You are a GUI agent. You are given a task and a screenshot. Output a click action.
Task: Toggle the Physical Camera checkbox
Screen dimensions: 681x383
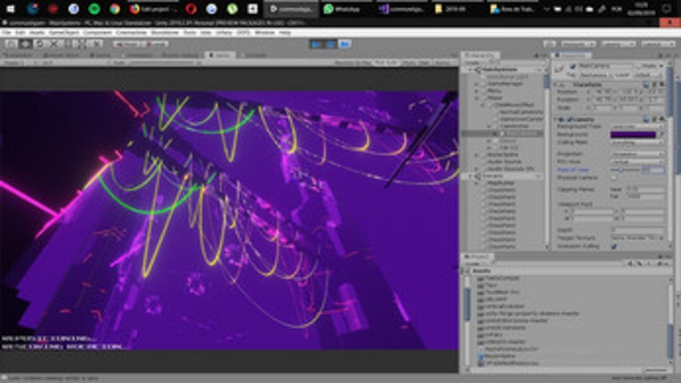coord(613,178)
